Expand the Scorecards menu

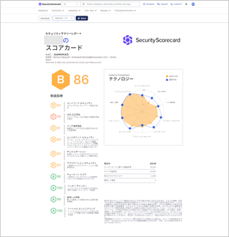58,11
